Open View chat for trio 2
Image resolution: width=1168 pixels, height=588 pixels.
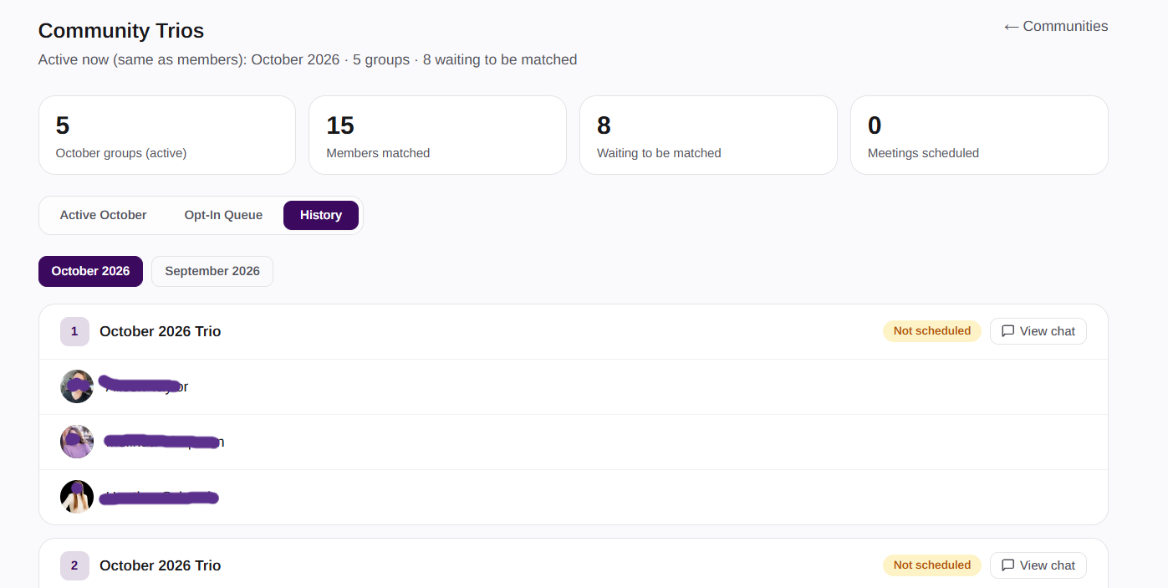coord(1038,565)
